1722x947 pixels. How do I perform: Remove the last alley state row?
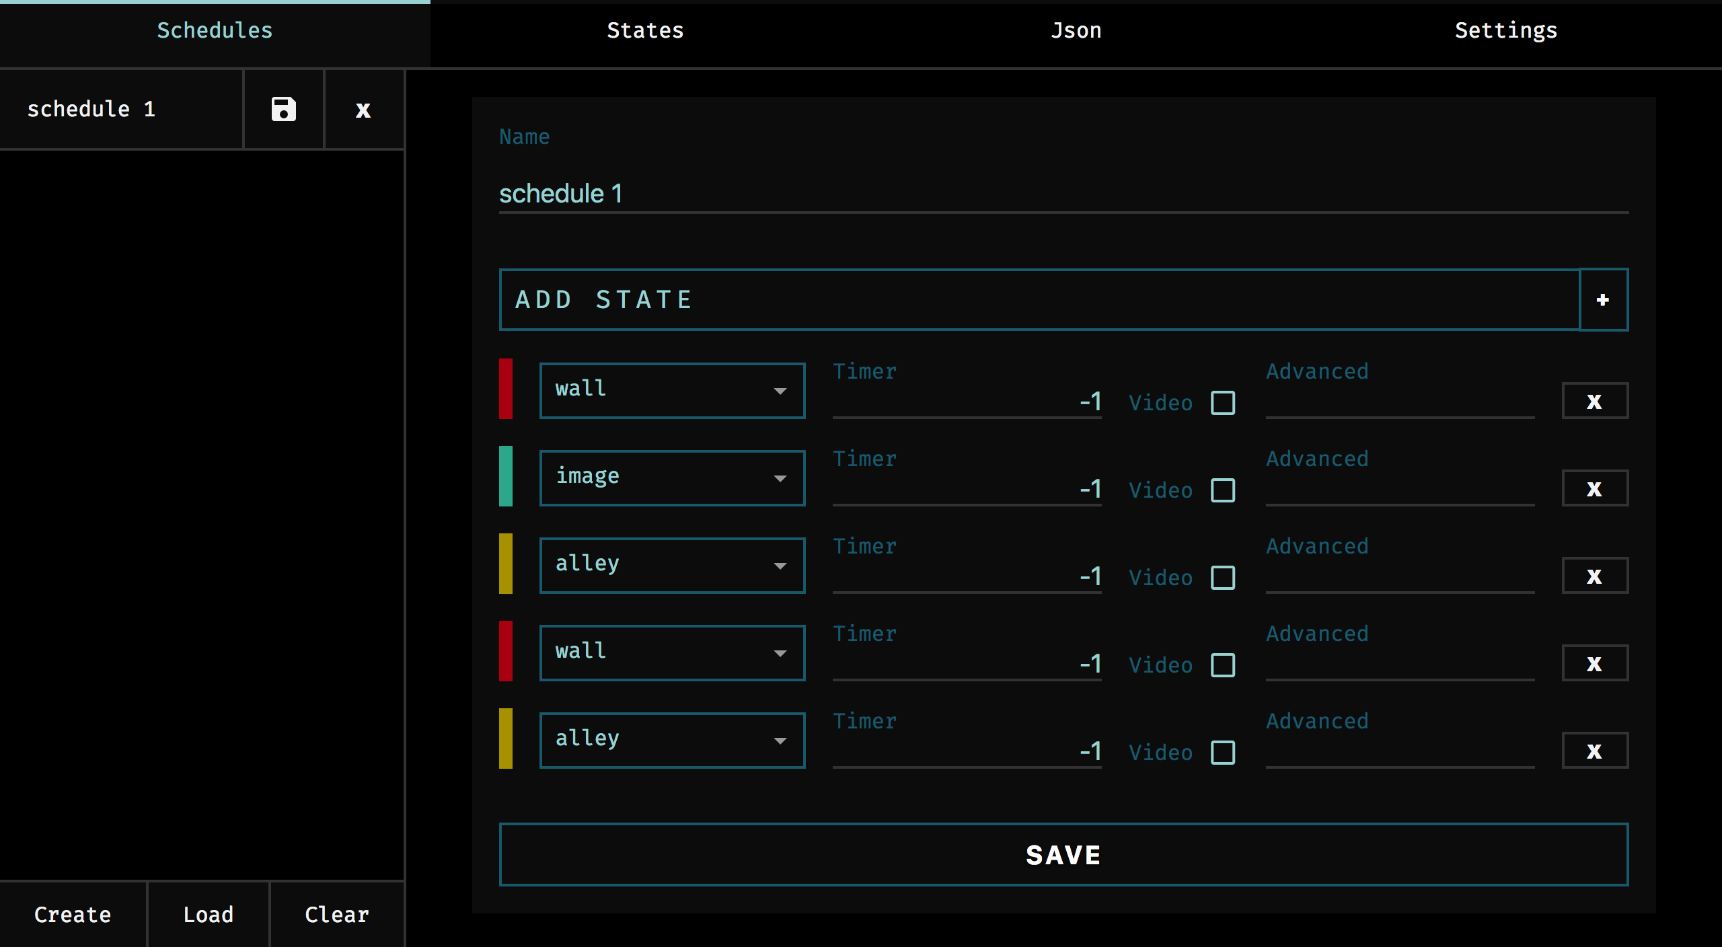point(1595,751)
